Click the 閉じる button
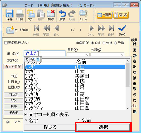 [50, 127]
